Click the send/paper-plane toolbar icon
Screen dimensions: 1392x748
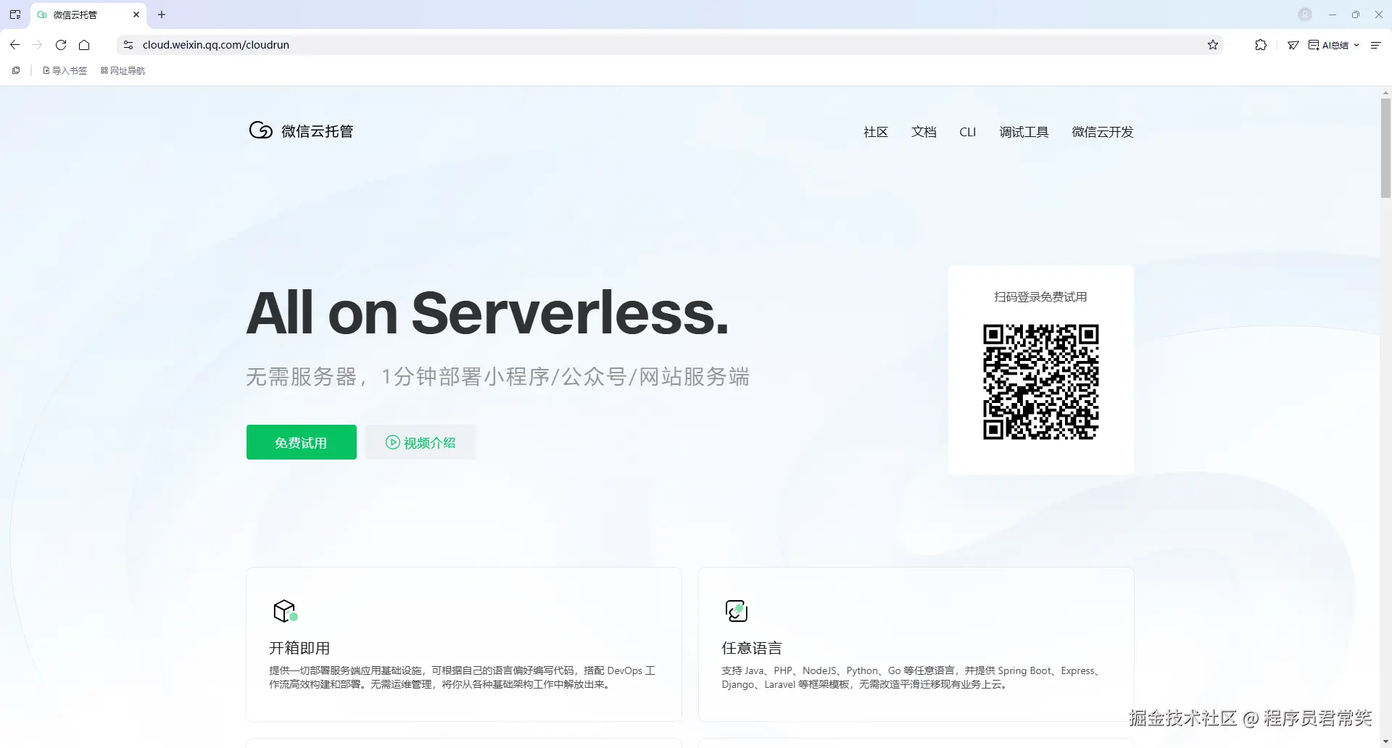click(1293, 45)
